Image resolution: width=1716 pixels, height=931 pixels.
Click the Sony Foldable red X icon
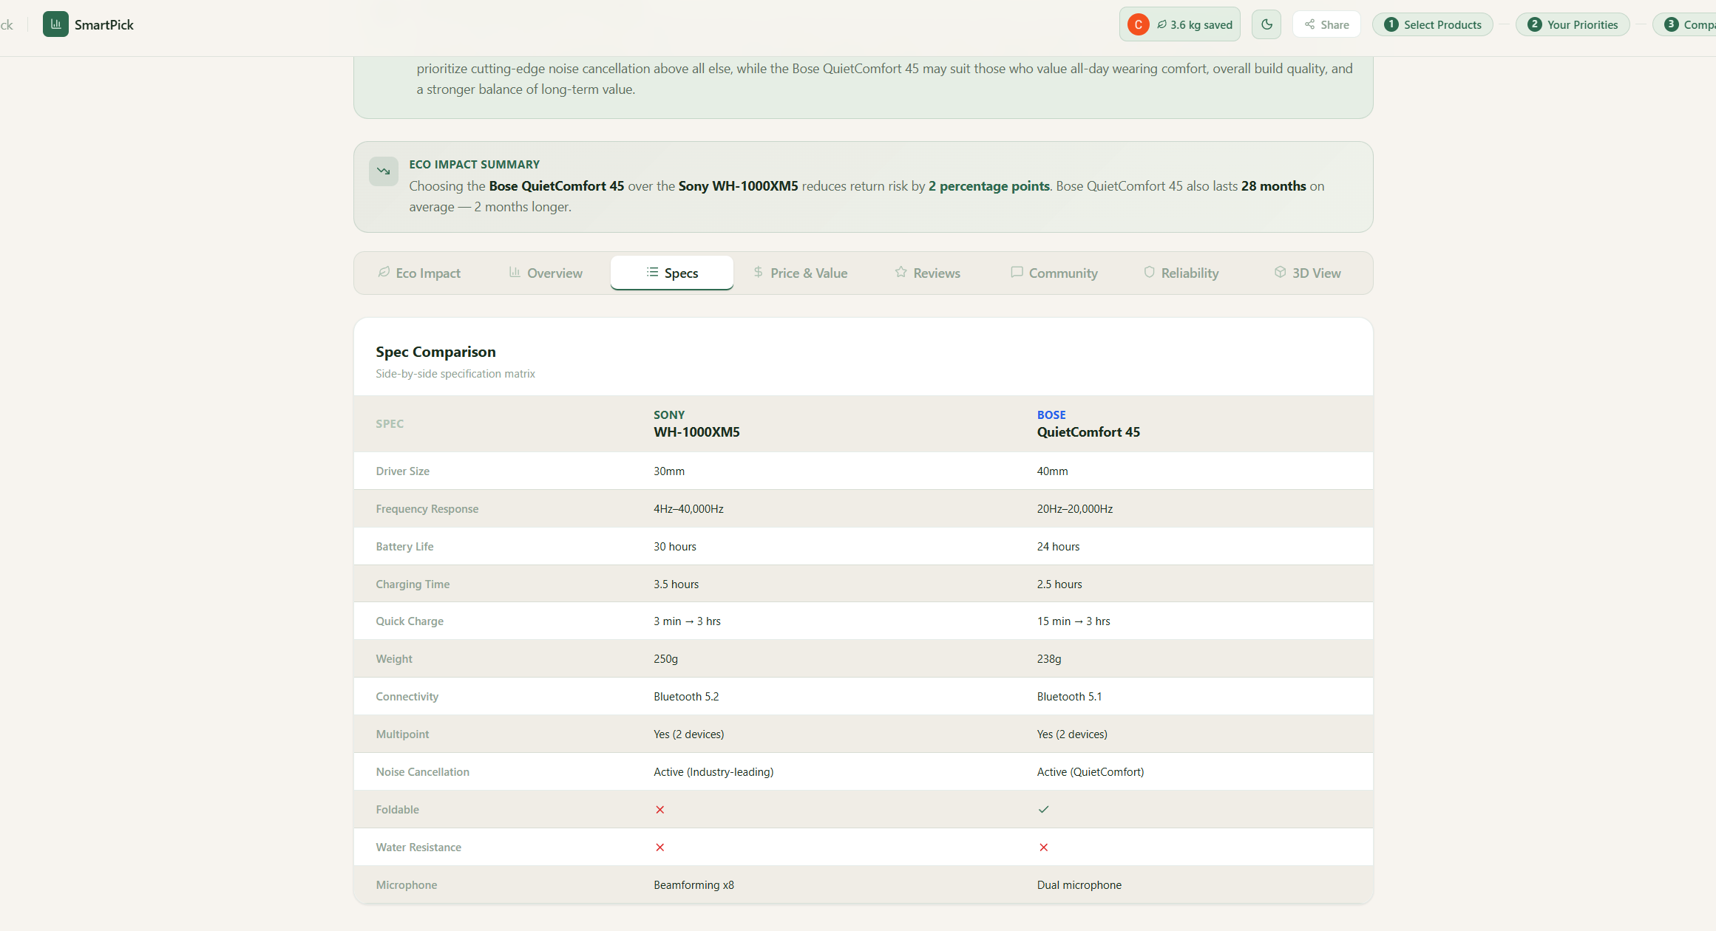[659, 809]
